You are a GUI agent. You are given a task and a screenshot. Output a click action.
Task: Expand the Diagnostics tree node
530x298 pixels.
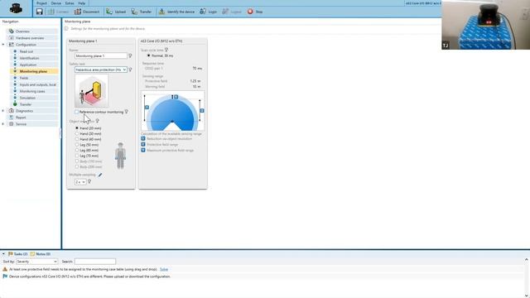tap(3, 111)
